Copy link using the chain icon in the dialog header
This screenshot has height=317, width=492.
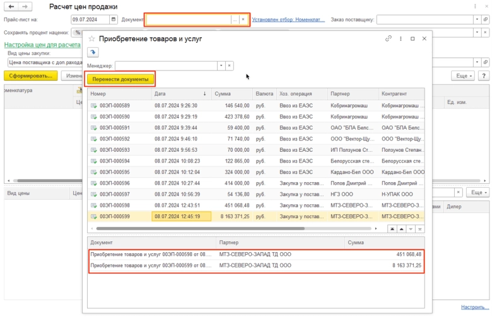(x=389, y=39)
